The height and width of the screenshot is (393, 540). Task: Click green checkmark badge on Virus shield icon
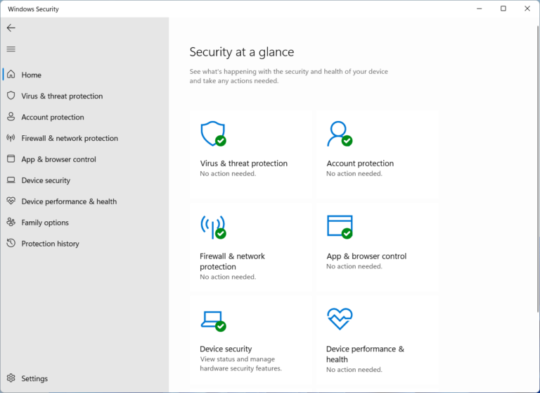pyautogui.click(x=221, y=141)
